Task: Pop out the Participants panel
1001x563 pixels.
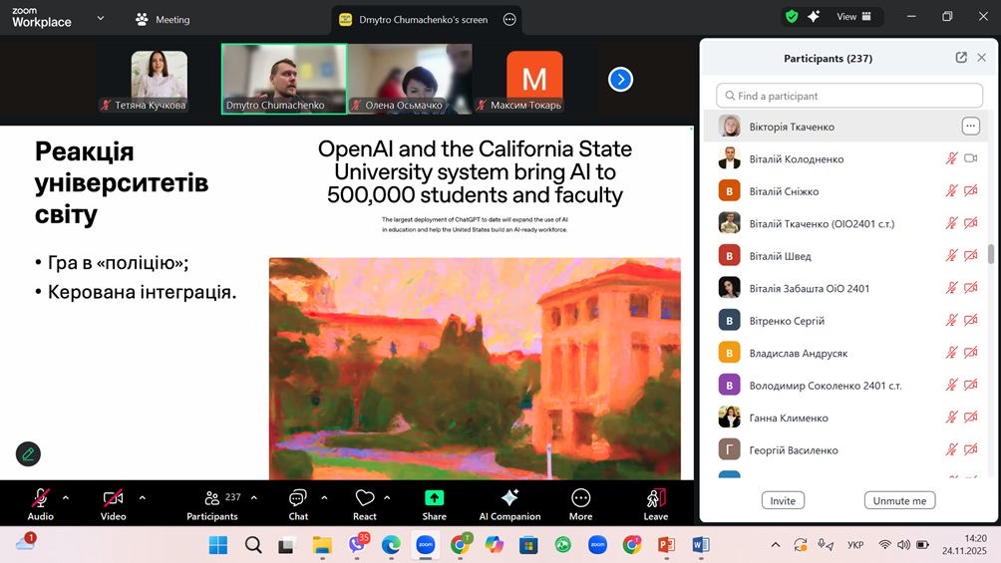Action: tap(961, 58)
